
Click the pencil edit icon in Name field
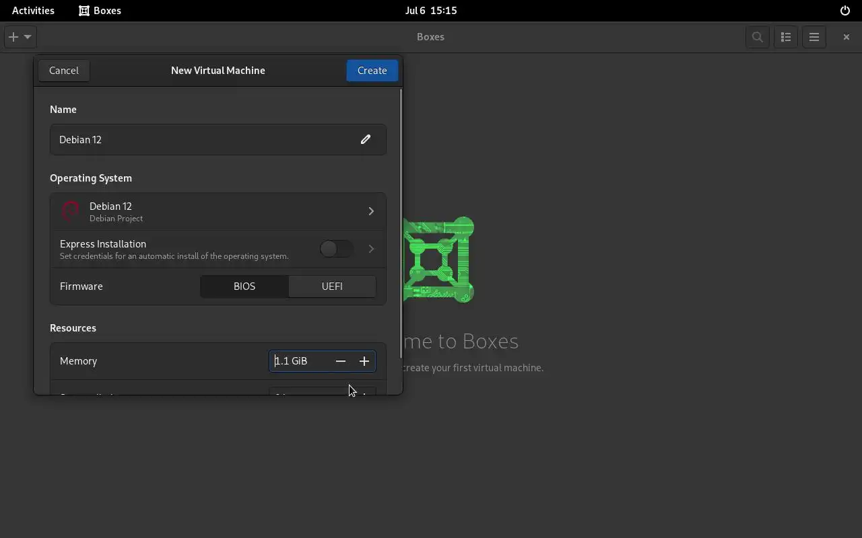[x=366, y=139]
